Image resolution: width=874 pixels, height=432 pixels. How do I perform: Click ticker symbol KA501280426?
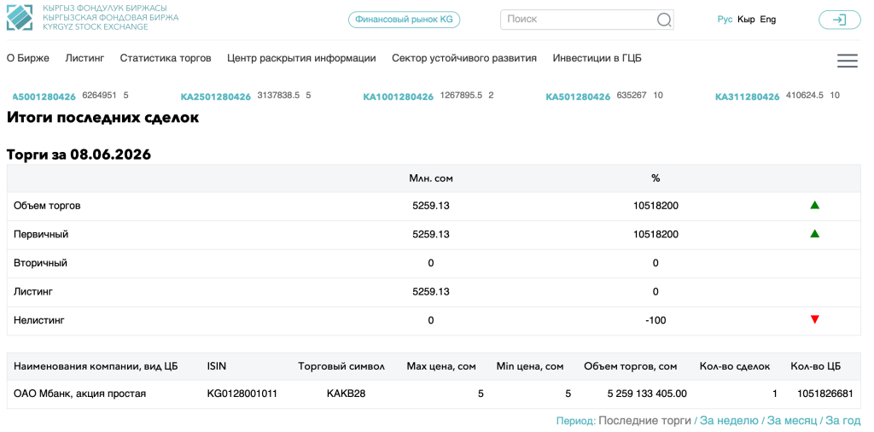pyautogui.click(x=578, y=97)
